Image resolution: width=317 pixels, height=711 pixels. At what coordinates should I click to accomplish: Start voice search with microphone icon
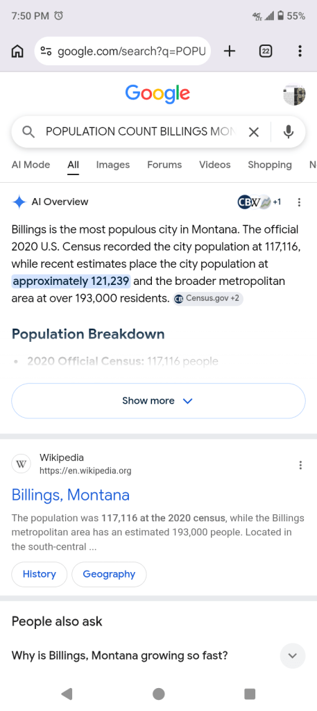[288, 132]
